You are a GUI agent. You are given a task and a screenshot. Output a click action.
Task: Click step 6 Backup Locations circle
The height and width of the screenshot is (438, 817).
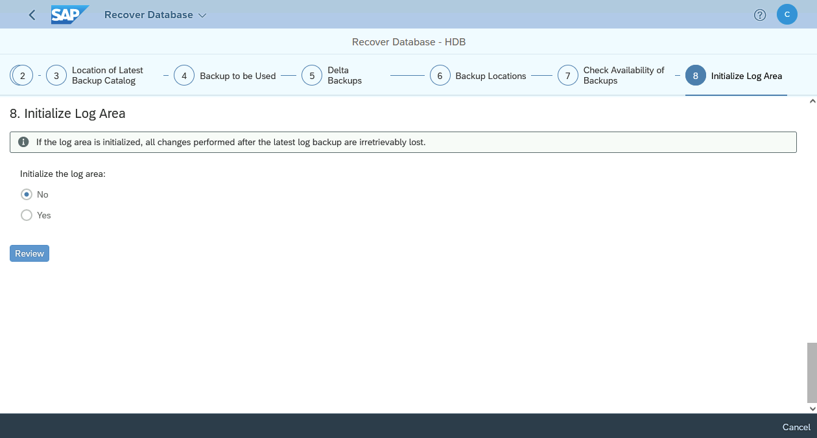[x=440, y=75]
